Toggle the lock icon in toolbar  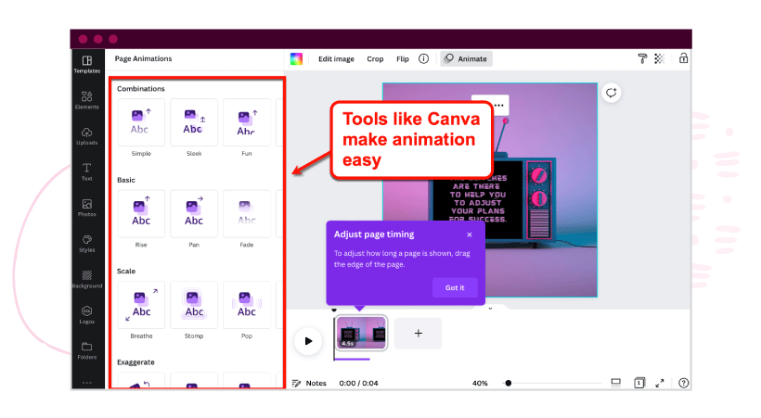(683, 58)
